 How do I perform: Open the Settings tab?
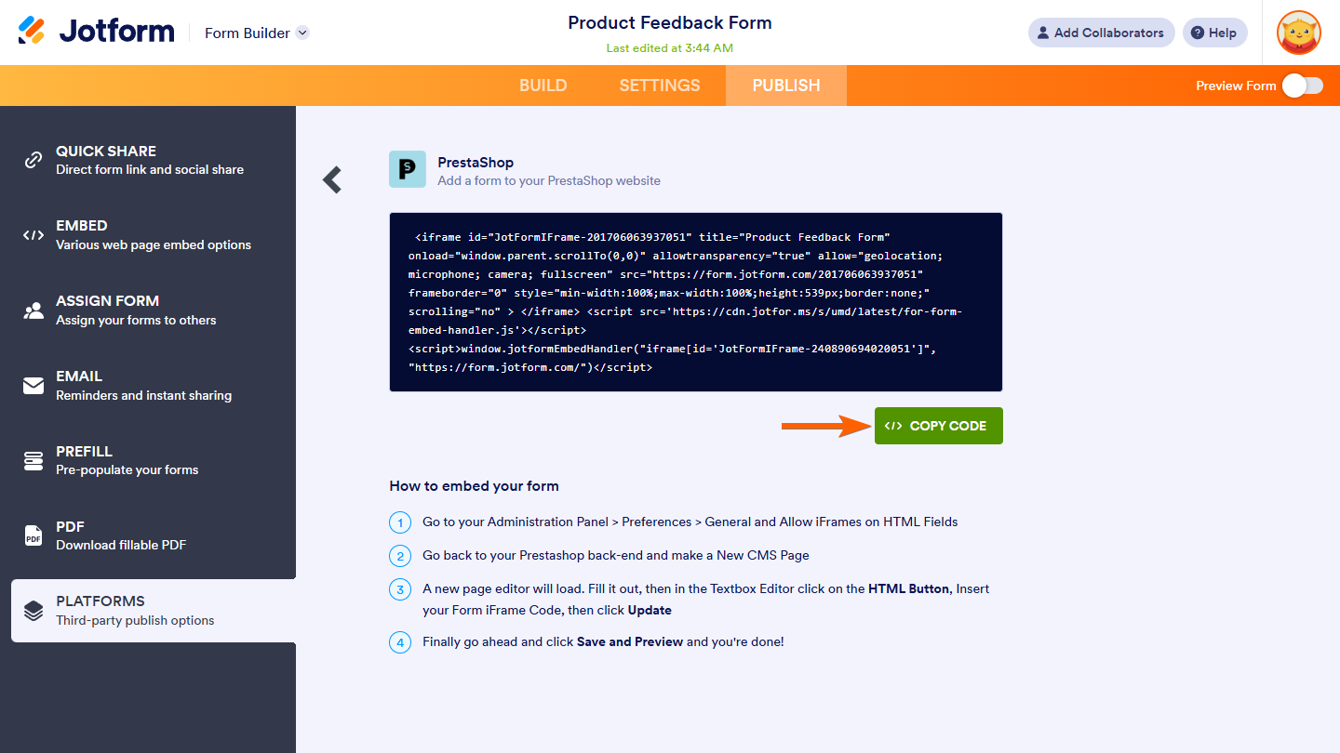point(660,86)
